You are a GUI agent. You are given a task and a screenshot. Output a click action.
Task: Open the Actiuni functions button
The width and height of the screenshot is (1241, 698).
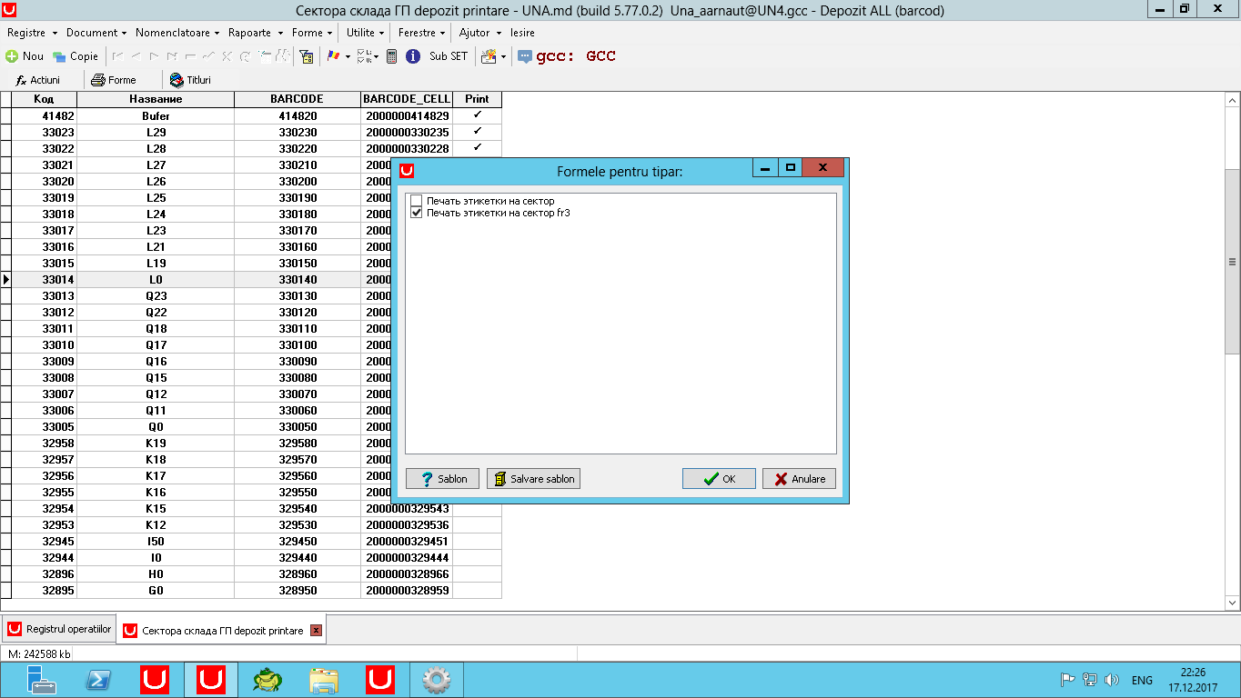point(38,80)
